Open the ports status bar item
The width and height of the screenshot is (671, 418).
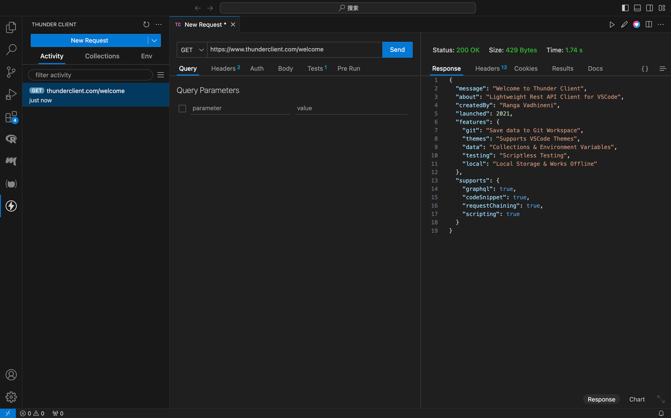pyautogui.click(x=58, y=413)
